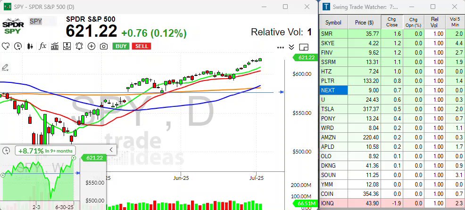Sort by Chg Close column header
This screenshot has height=210, width=465.
pyautogui.click(x=392, y=23)
